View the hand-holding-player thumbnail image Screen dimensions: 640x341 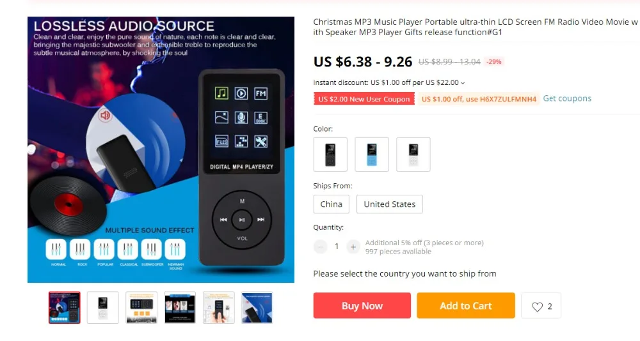point(218,308)
